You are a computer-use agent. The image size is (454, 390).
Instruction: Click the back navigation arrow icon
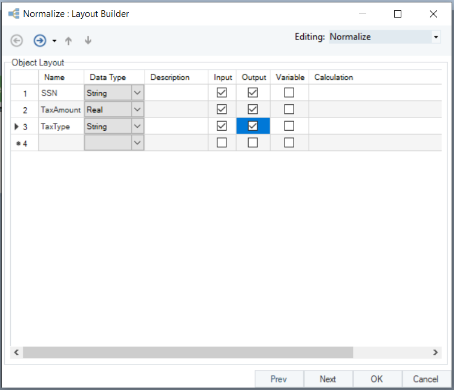pos(17,41)
